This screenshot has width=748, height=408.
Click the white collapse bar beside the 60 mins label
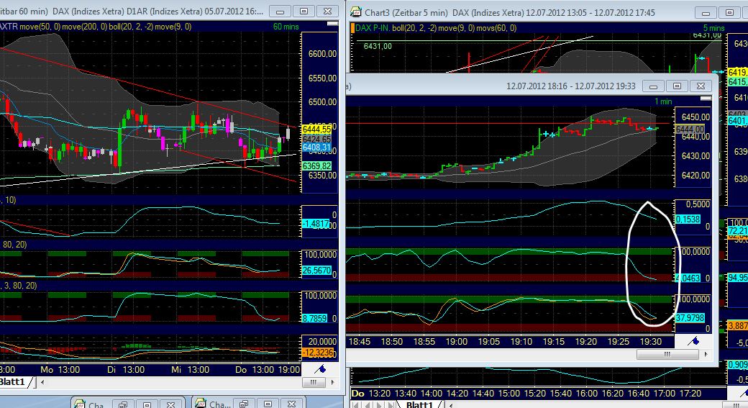(332, 23)
